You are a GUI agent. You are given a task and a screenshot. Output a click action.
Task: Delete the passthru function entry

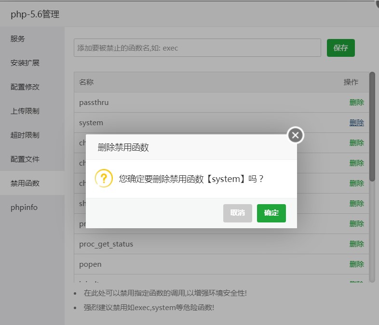[x=356, y=102]
